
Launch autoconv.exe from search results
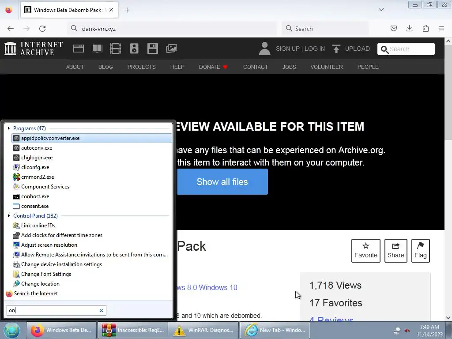pyautogui.click(x=92, y=148)
